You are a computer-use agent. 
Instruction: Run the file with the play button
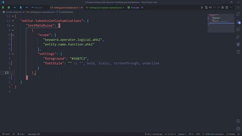(202, 8)
